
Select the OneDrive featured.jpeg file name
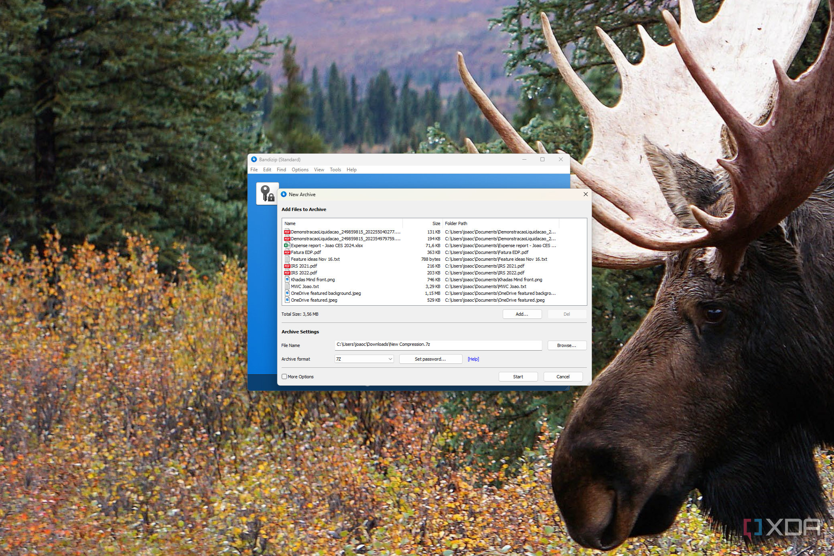tap(314, 300)
